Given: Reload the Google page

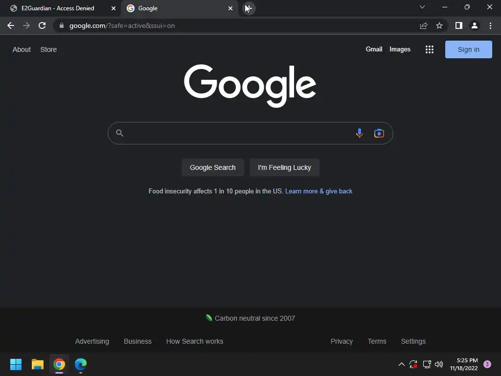Looking at the screenshot, I should (42, 25).
